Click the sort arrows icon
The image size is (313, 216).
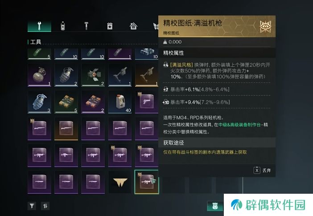click(45, 206)
